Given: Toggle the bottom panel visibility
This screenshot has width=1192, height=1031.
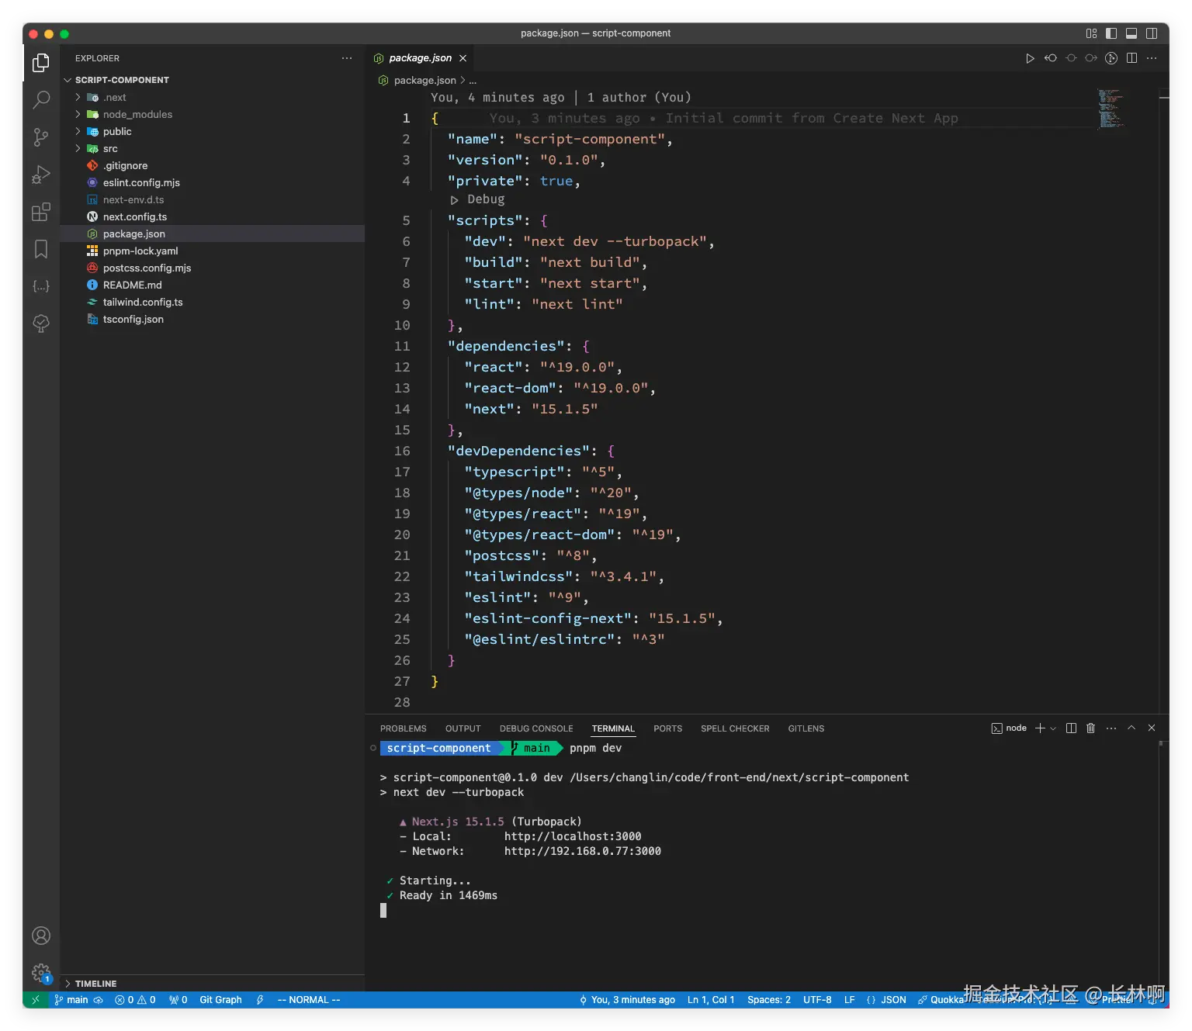Looking at the screenshot, I should (1131, 33).
